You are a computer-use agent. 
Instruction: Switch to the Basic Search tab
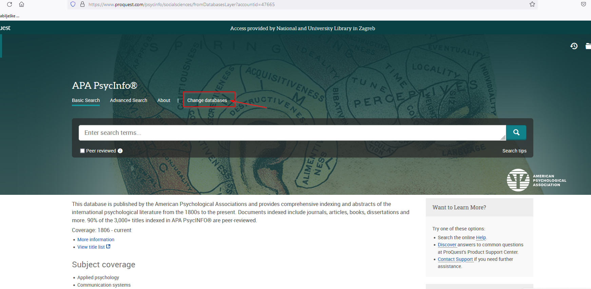(x=86, y=100)
